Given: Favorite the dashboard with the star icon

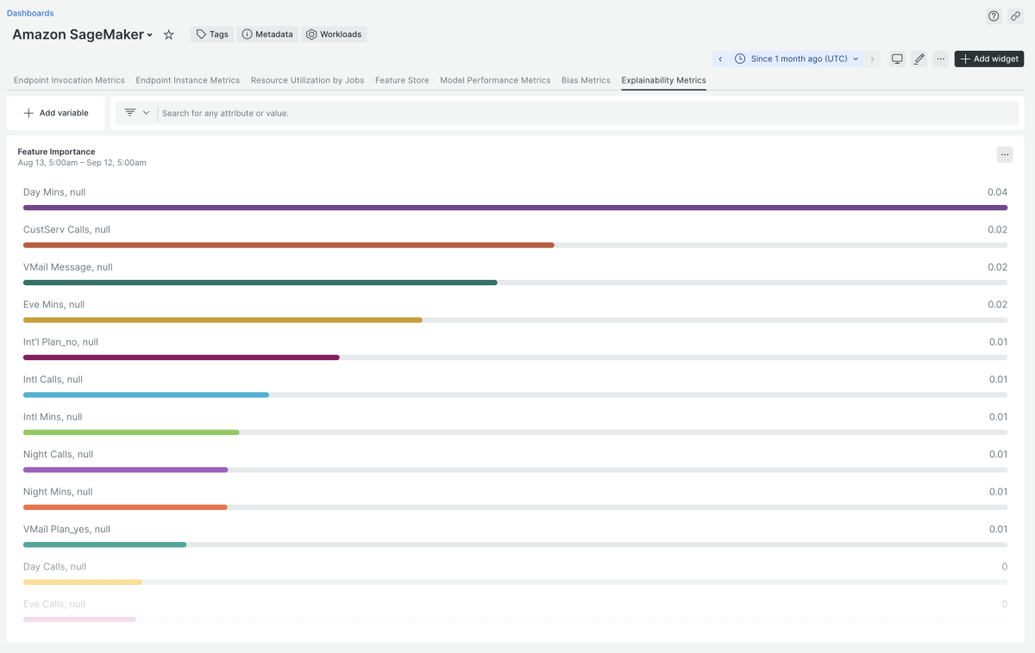Looking at the screenshot, I should [x=169, y=34].
